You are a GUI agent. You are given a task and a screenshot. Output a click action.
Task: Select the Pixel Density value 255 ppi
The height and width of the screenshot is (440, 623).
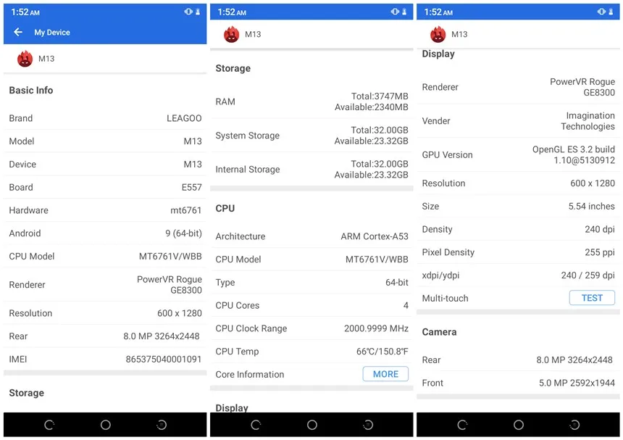[600, 252]
